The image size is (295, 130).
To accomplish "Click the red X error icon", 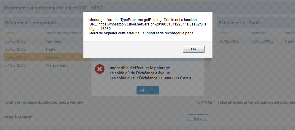I will click(x=100, y=69).
